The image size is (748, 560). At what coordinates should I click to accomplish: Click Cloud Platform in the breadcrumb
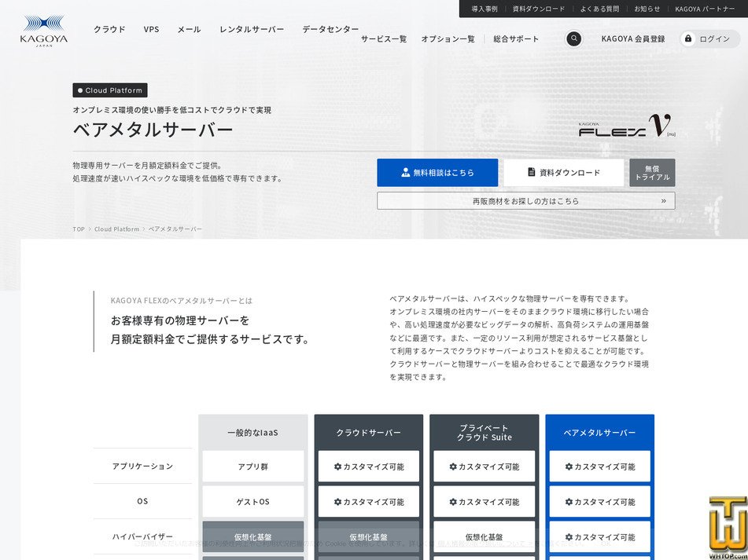(x=117, y=229)
